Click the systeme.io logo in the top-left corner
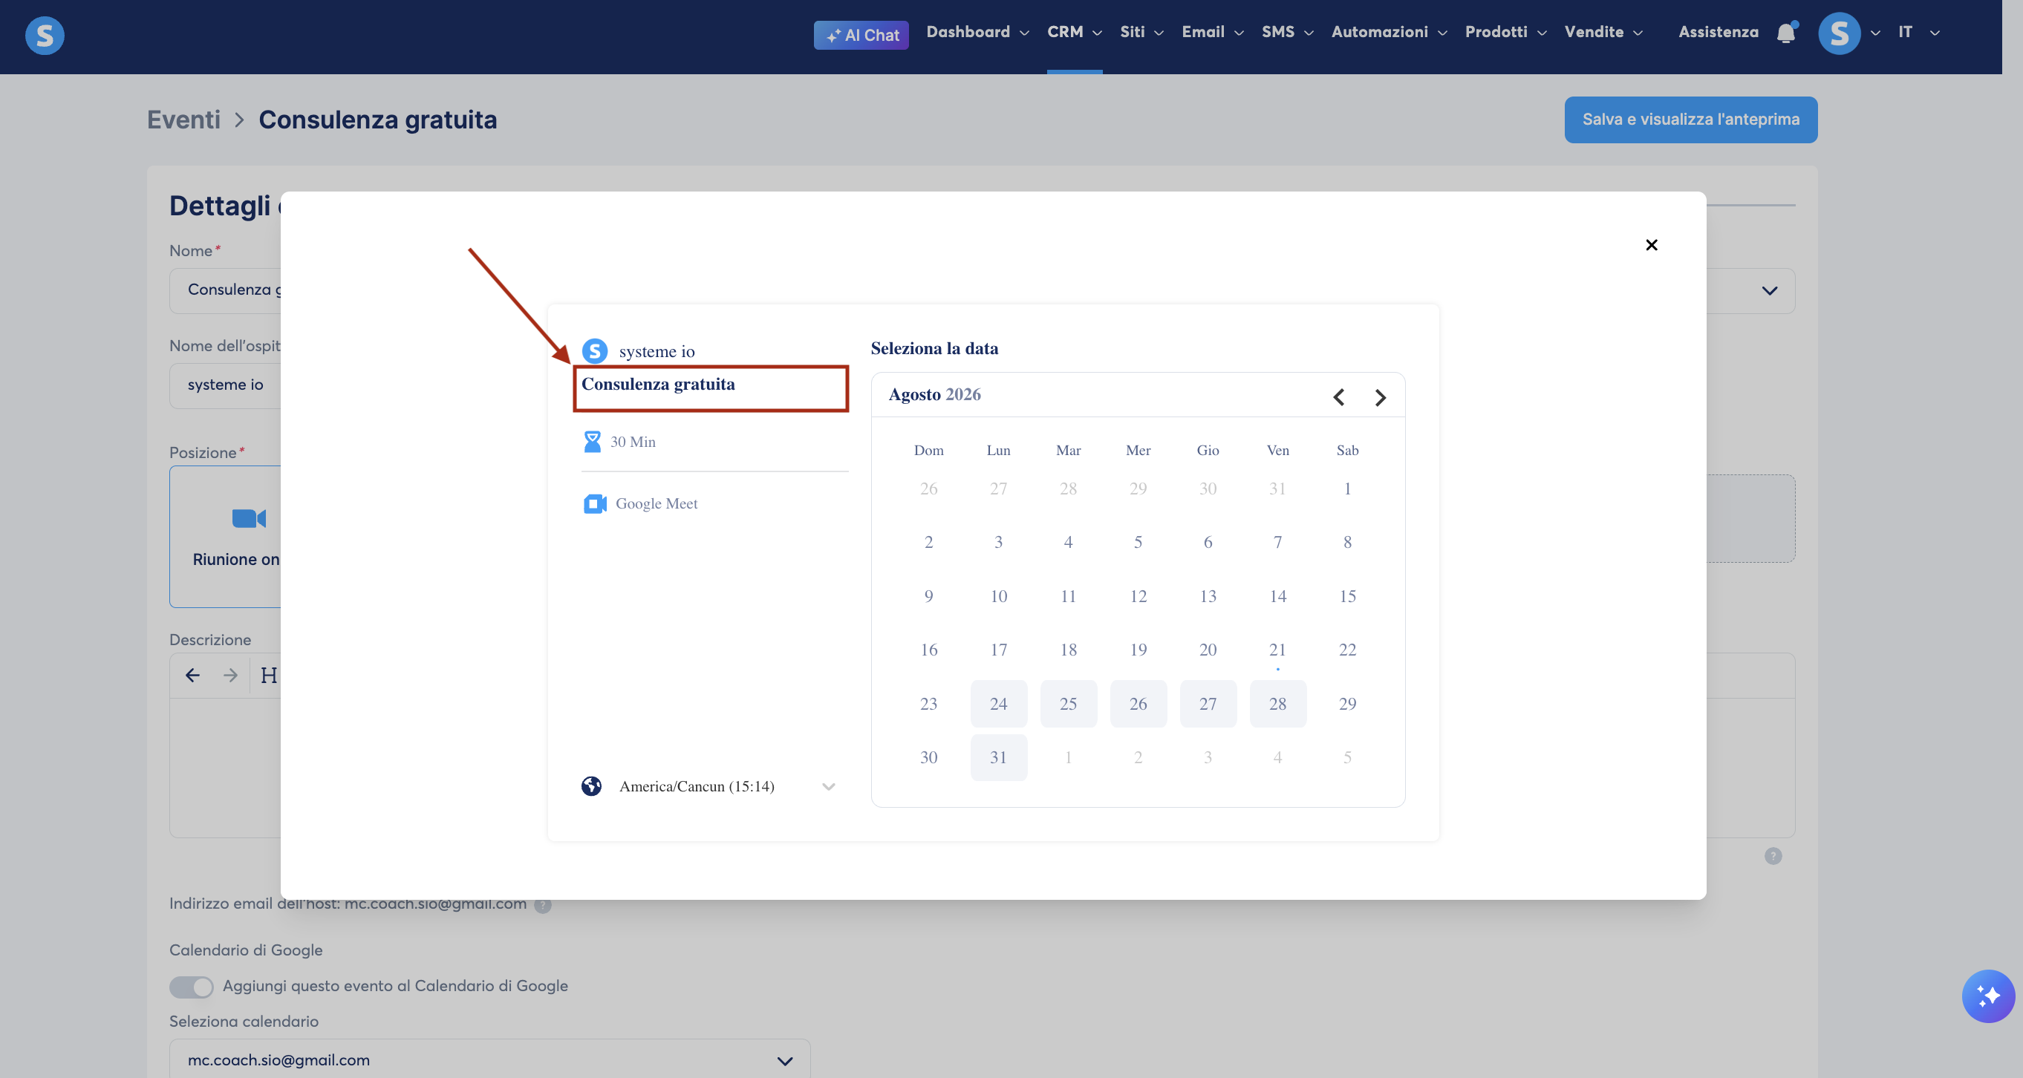The image size is (2023, 1078). pos(44,36)
